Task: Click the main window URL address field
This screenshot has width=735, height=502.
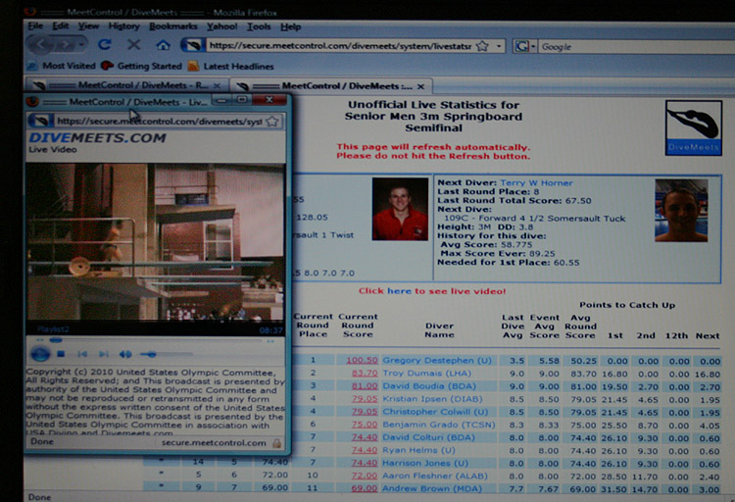Action: [x=340, y=45]
